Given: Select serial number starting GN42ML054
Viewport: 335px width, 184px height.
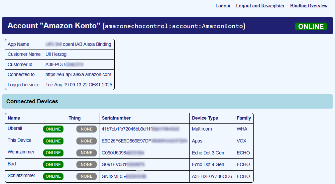Looking at the screenshot, I should pyautogui.click(x=124, y=177).
